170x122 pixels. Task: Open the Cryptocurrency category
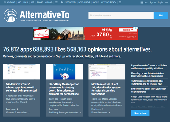[x=109, y=2]
